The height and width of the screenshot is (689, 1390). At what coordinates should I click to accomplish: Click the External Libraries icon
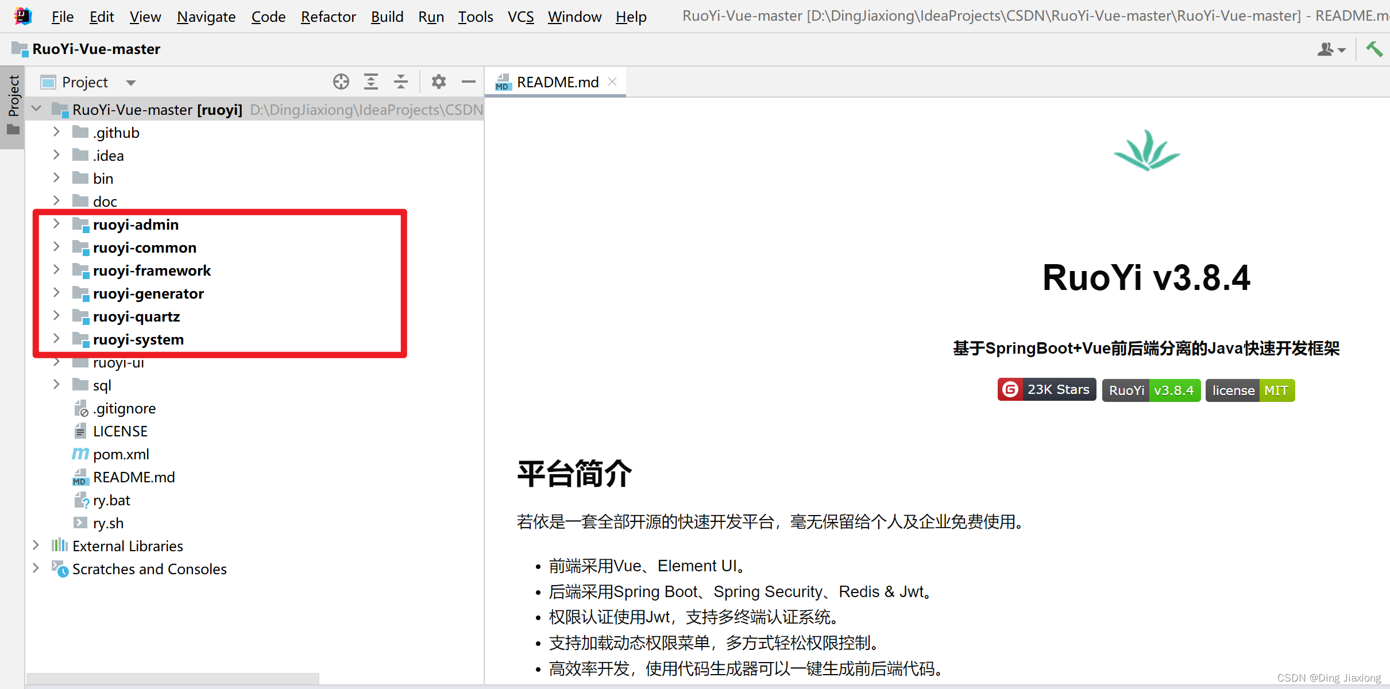(x=60, y=545)
